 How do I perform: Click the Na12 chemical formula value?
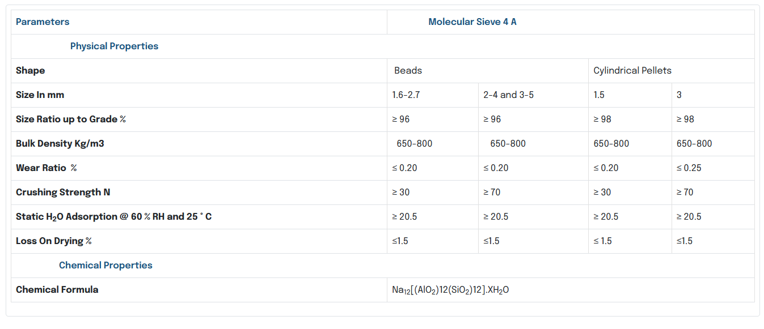point(450,290)
